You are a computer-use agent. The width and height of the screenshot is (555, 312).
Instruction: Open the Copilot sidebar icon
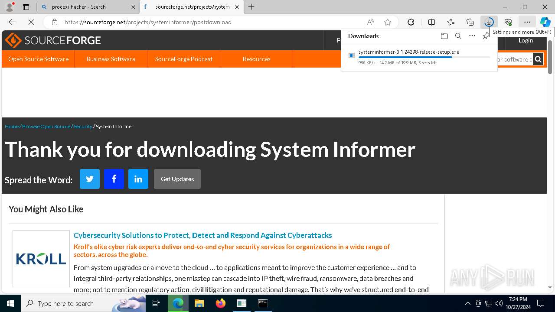(545, 22)
